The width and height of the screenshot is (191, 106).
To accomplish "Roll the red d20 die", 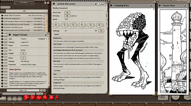I will [26, 97].
